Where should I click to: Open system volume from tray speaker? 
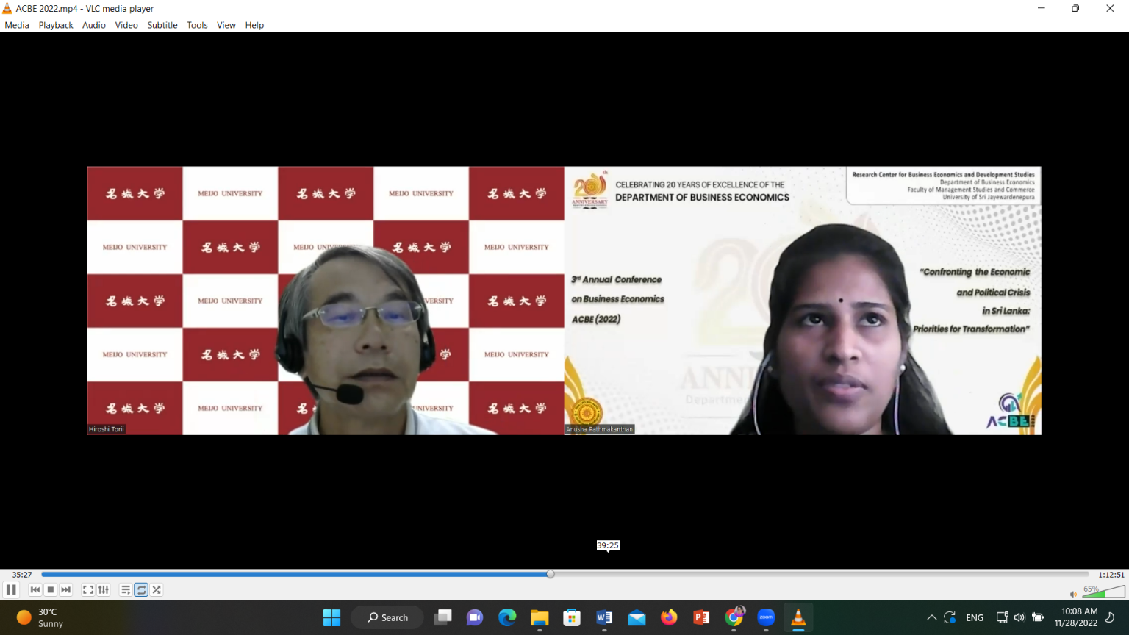tap(1019, 617)
